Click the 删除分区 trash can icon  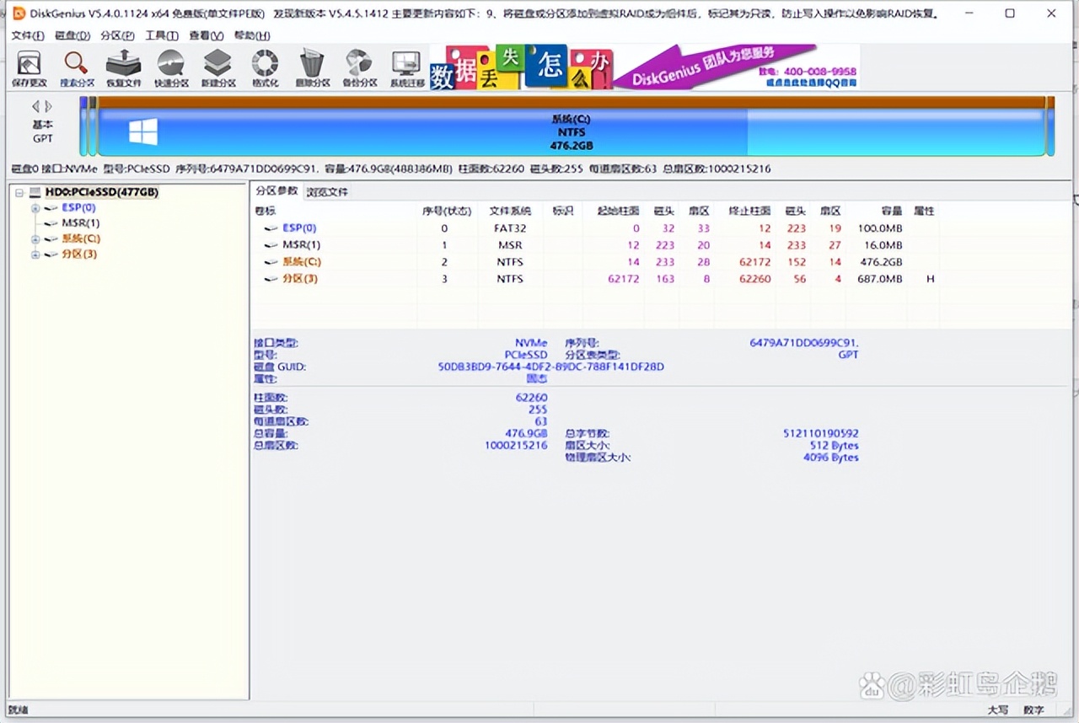tap(312, 68)
